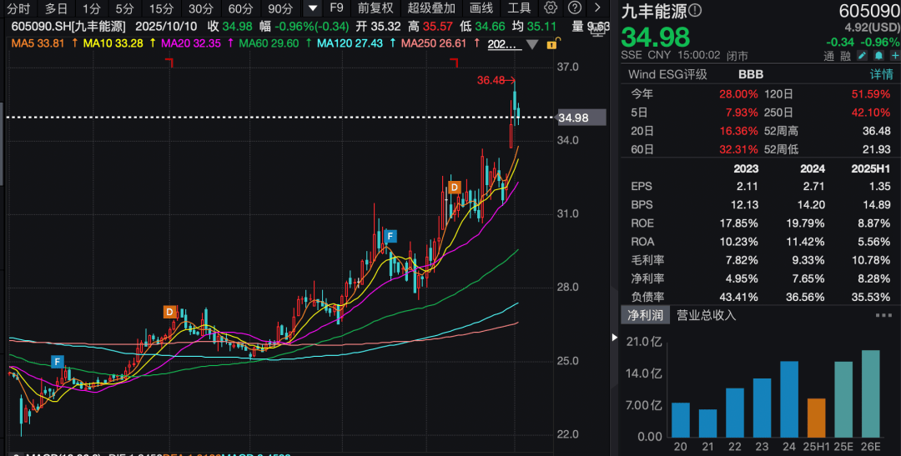Click the pencil edit note icon
This screenshot has height=456, width=901.
pos(863,56)
